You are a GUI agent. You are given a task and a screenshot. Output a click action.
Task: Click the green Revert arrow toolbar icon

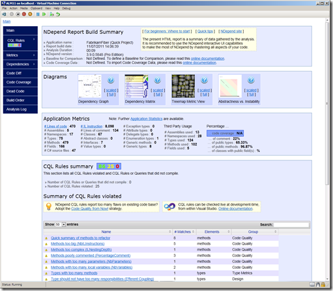pos(58,14)
